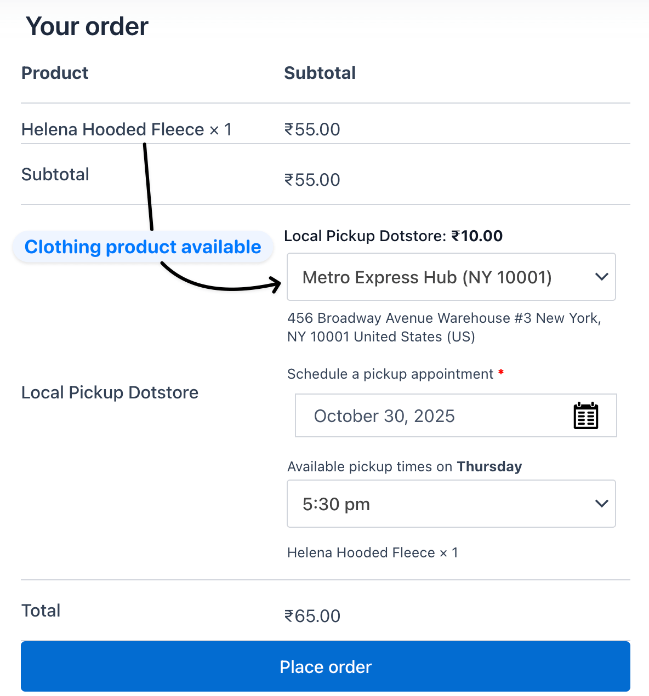Click the Clothing product available badge
The height and width of the screenshot is (696, 649).
[x=143, y=247]
